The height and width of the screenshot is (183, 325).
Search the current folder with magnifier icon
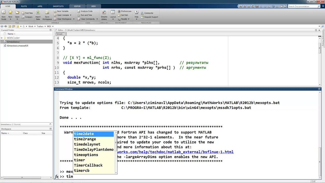click(323, 26)
